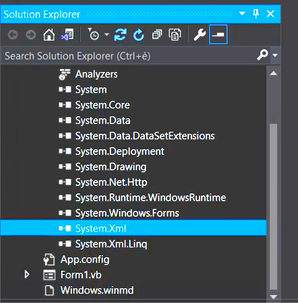
Task: Click the Back navigation arrow
Action: 13,35
